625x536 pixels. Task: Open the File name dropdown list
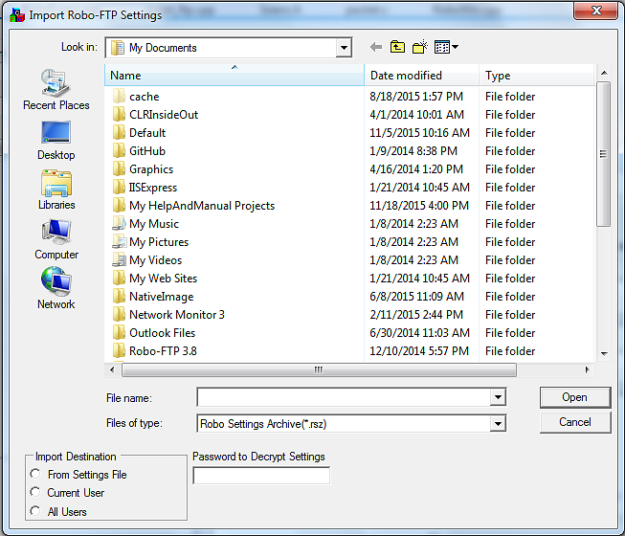pos(497,397)
